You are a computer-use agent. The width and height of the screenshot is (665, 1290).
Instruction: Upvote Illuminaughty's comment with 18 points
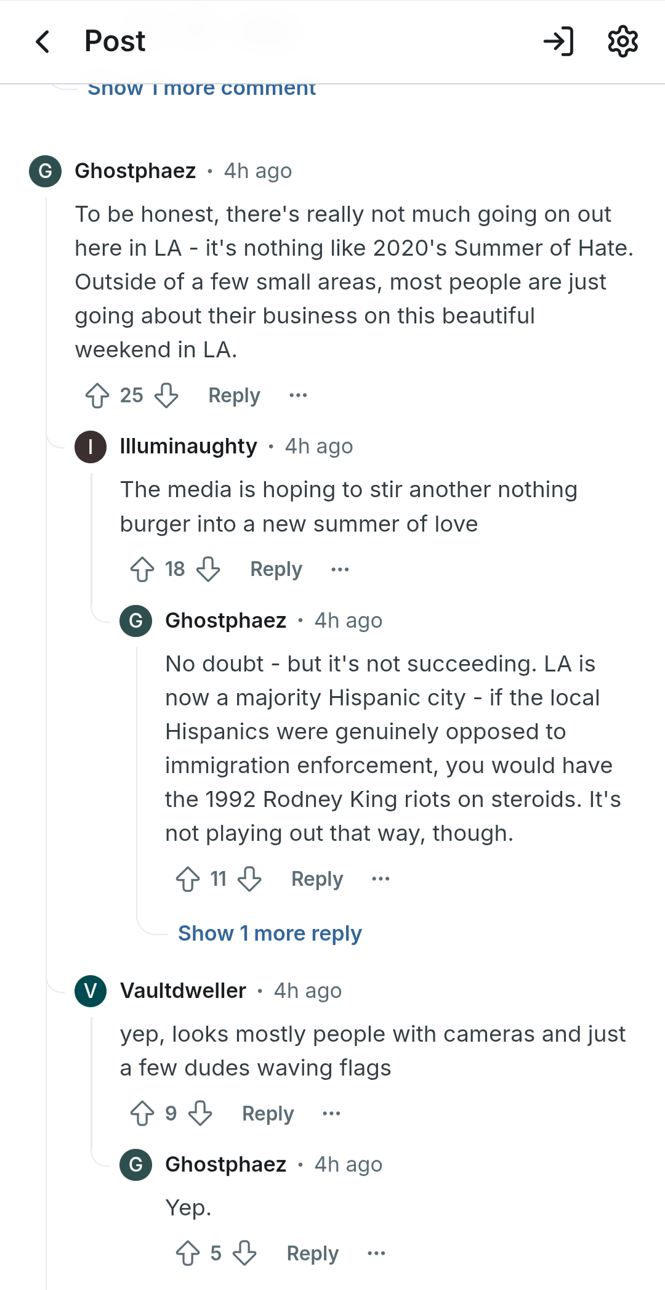click(142, 569)
